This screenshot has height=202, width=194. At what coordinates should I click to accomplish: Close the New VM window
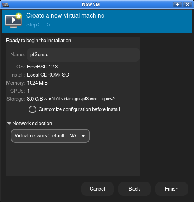tap(188, 5)
